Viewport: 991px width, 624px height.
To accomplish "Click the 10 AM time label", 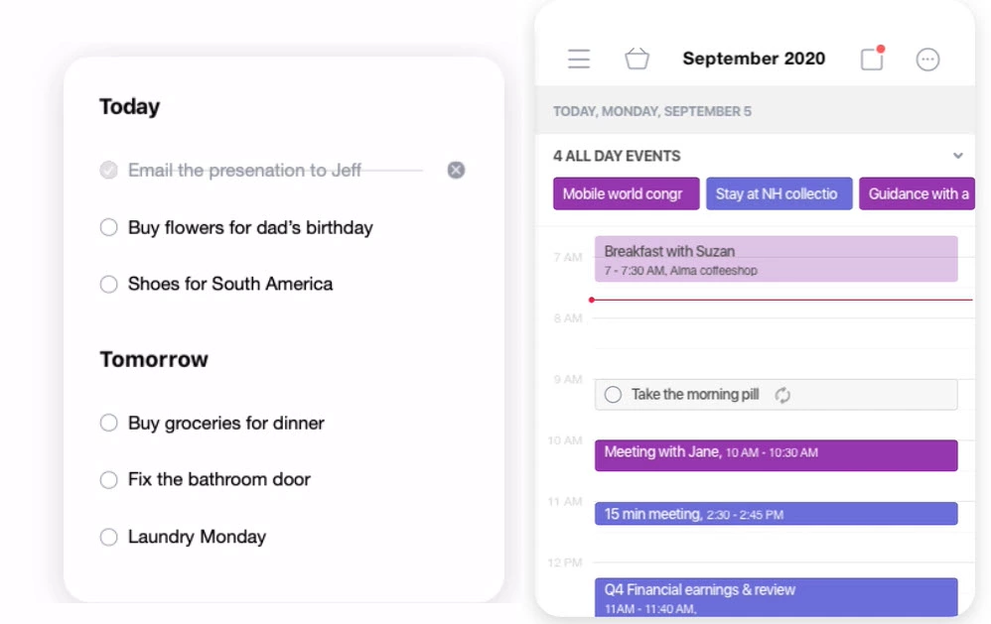I will tap(565, 440).
